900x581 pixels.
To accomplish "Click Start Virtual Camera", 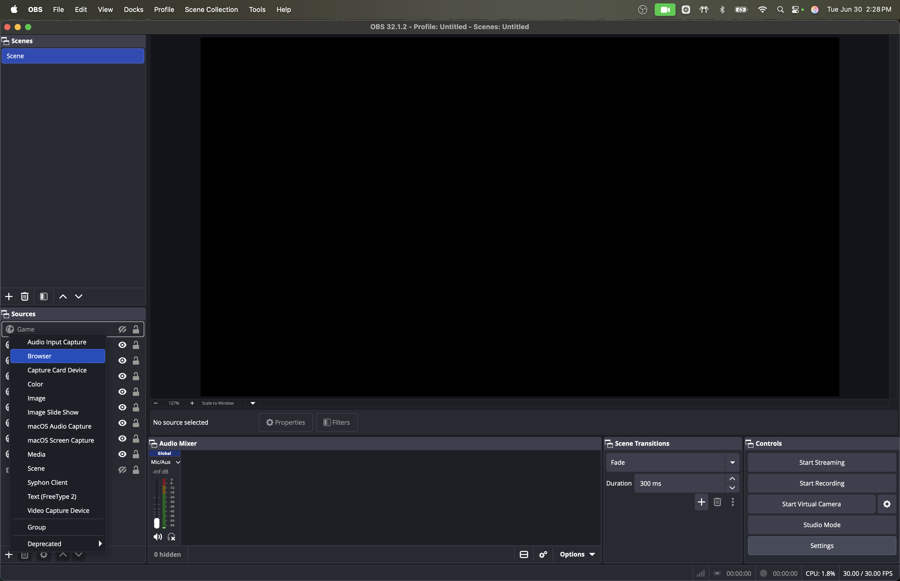I will tap(811, 504).
